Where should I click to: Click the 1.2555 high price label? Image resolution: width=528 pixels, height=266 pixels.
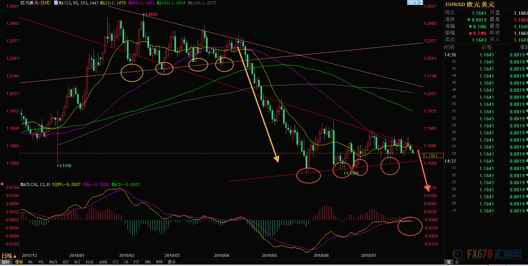tap(151, 14)
